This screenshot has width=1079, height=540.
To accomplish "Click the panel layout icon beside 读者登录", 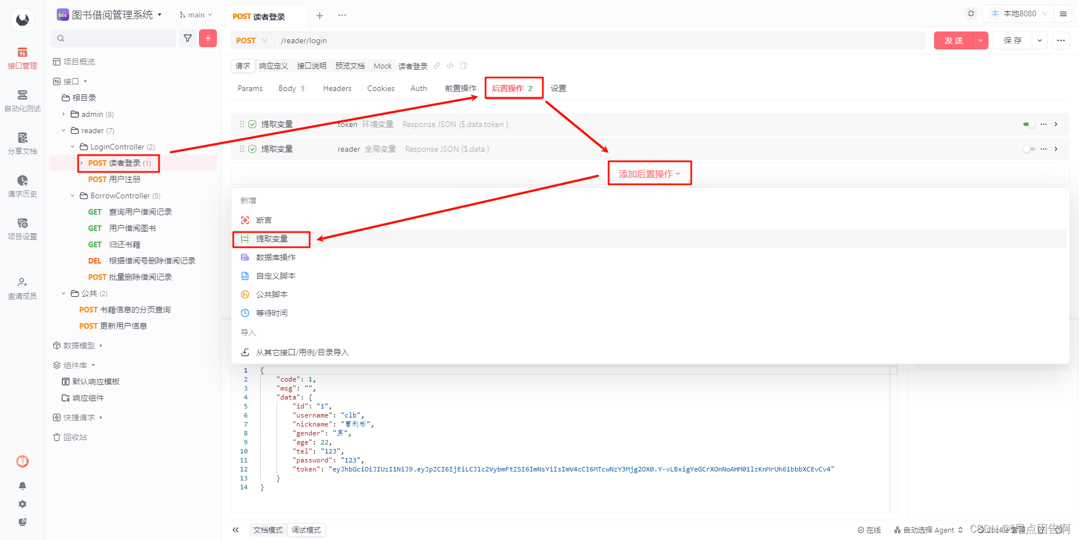I will (464, 66).
